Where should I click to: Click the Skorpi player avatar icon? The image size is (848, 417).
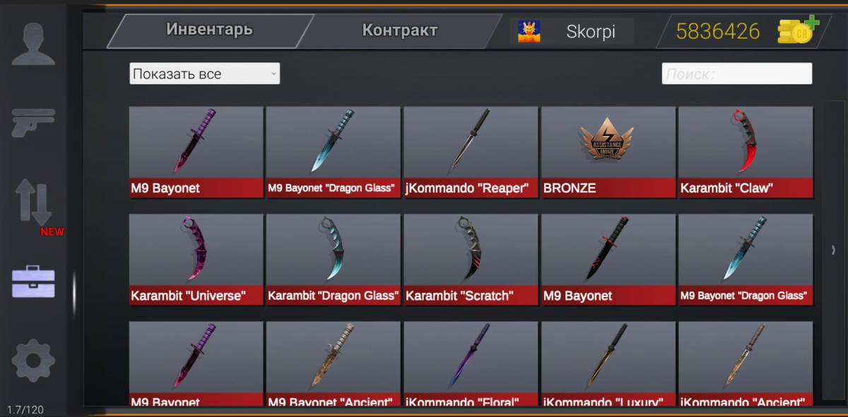point(529,31)
